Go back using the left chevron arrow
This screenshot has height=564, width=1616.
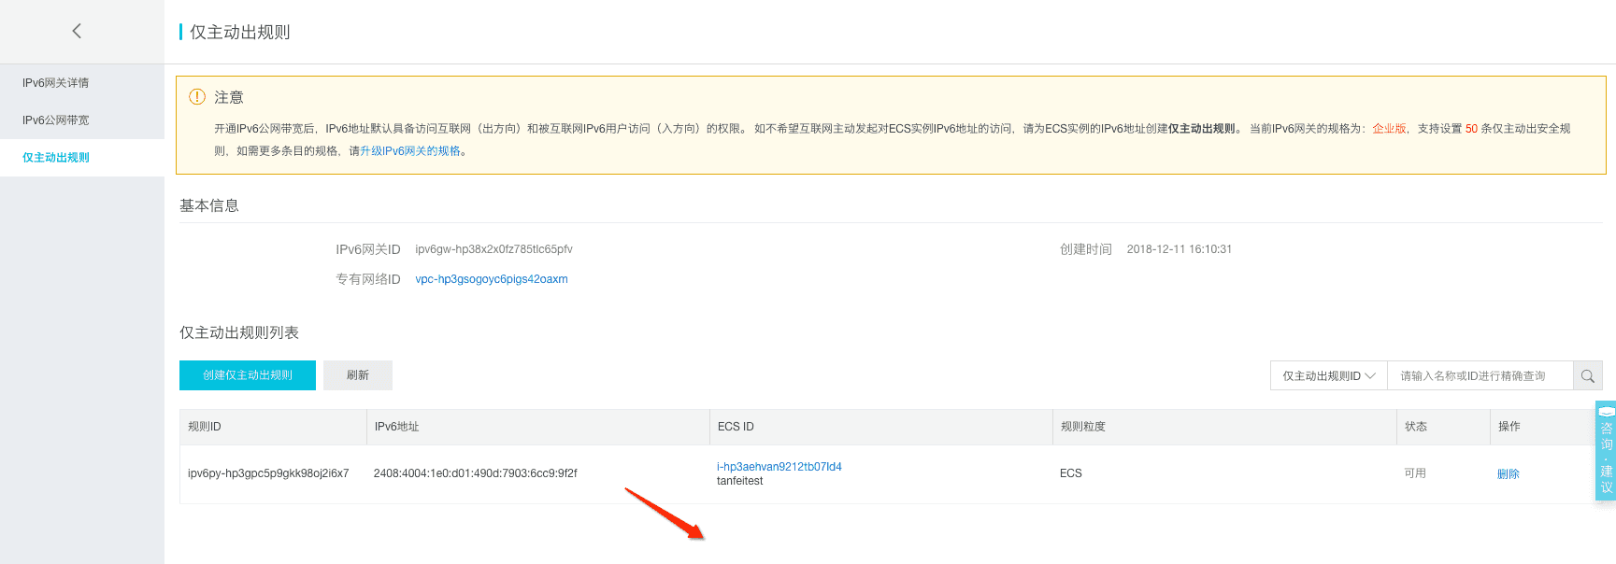tap(77, 31)
